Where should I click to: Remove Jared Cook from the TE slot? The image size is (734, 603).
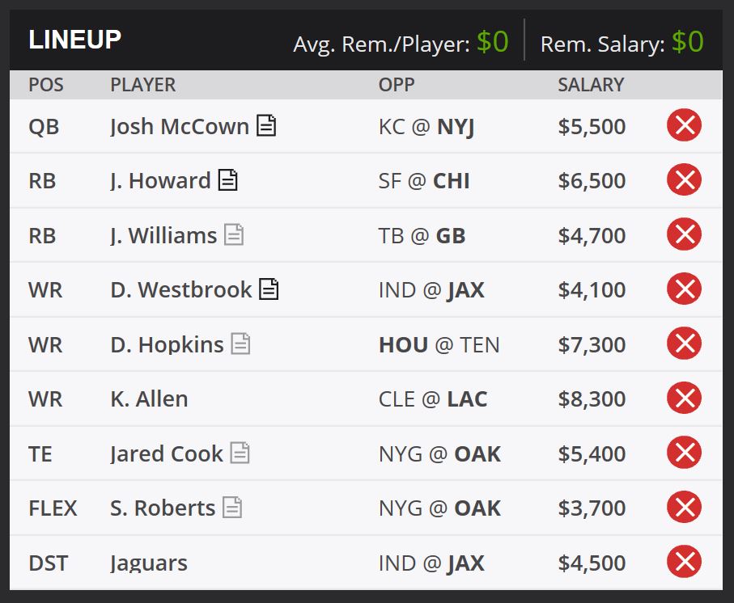point(684,453)
